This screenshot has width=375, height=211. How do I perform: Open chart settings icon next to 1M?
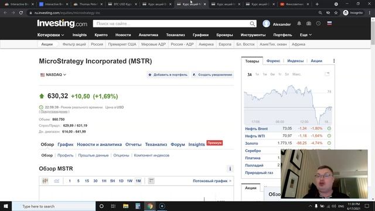[x=151, y=181]
